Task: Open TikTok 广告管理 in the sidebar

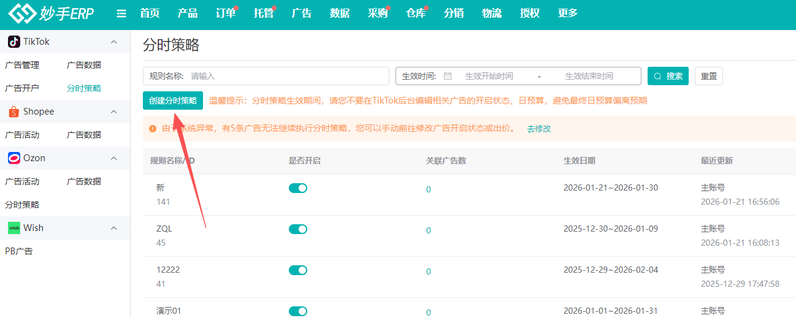Action: pyautogui.click(x=22, y=65)
